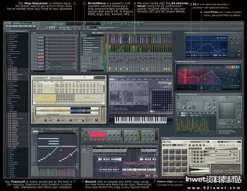This screenshot has height=191, width=247.
Task: Switch to the SEND tab in EQ window
Action: pos(224,55)
